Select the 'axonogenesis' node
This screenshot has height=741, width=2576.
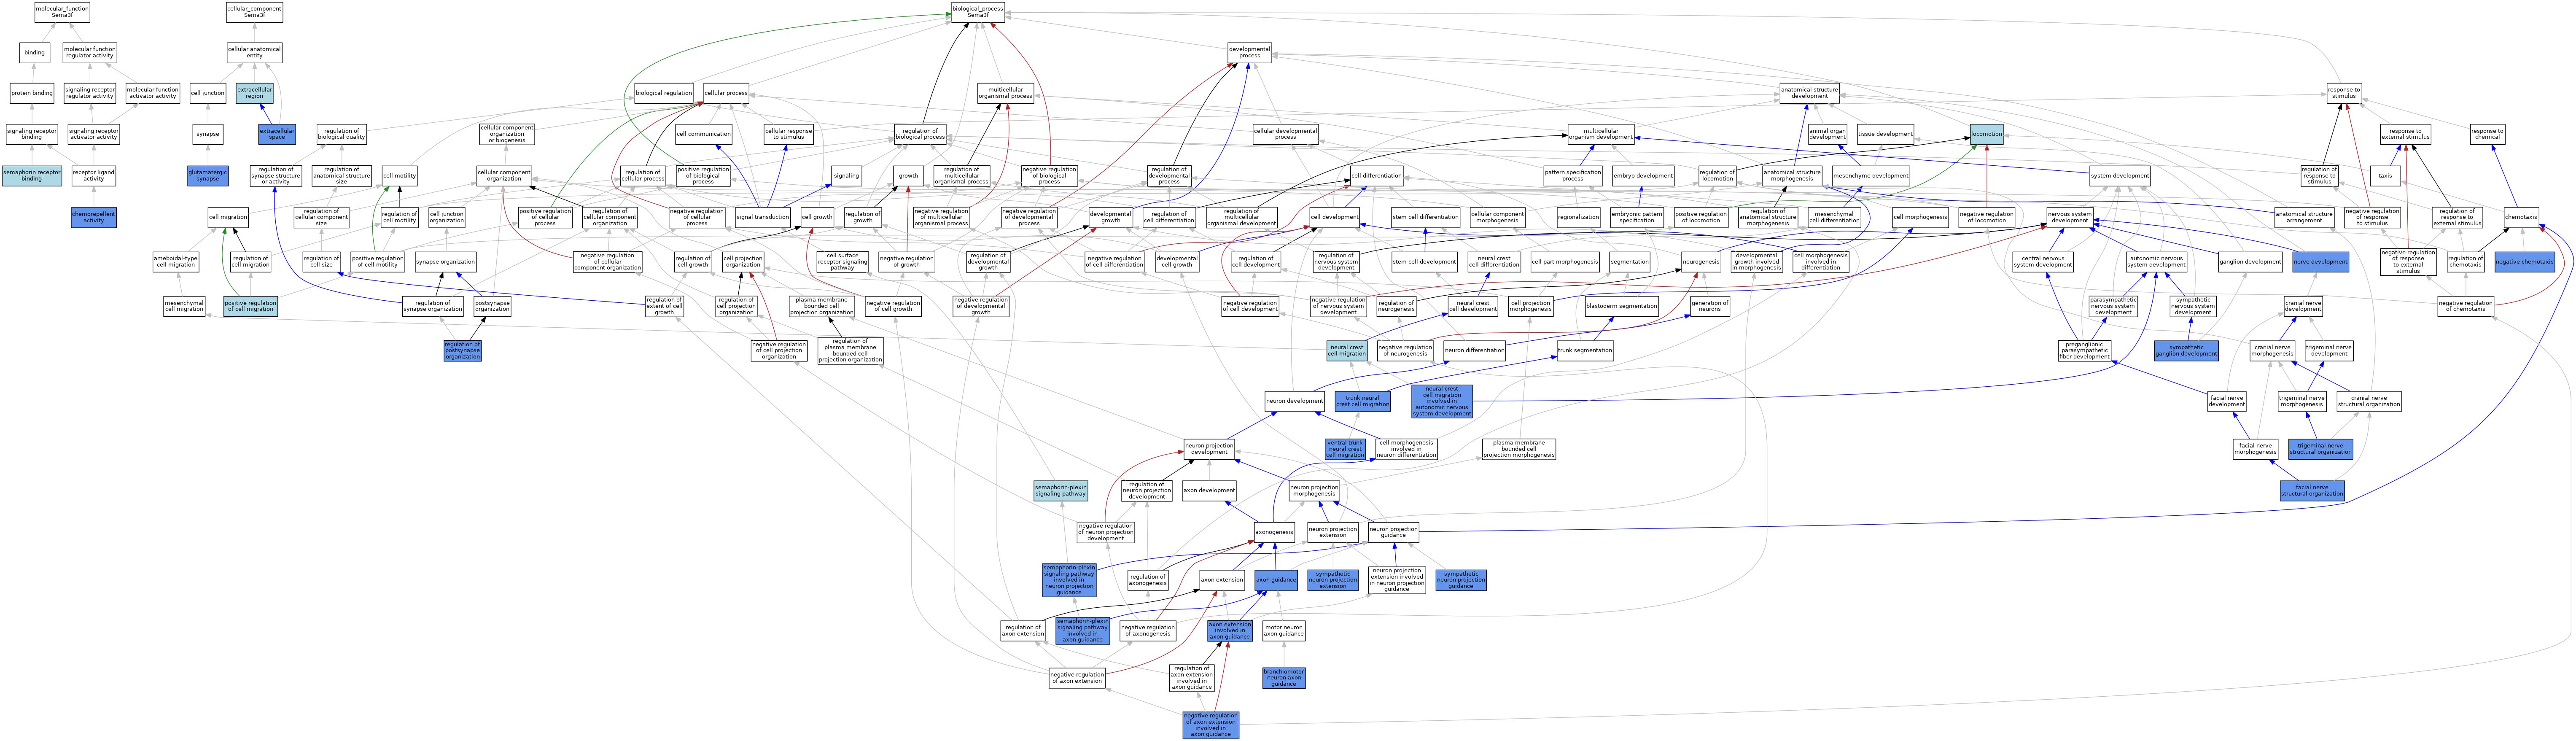[x=1274, y=532]
